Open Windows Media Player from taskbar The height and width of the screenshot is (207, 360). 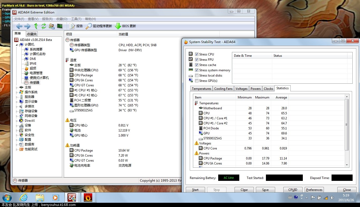coord(56,198)
